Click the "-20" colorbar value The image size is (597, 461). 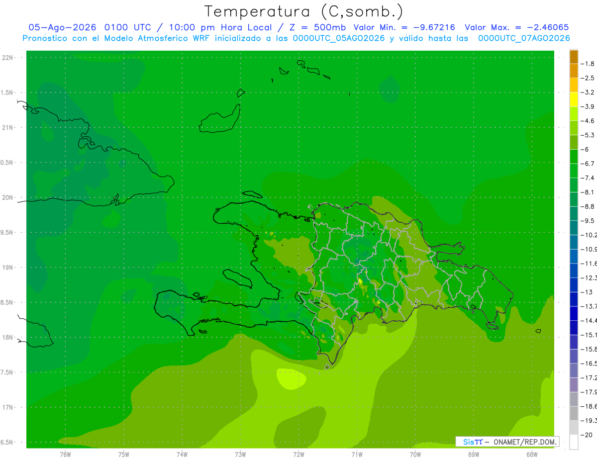(x=587, y=435)
